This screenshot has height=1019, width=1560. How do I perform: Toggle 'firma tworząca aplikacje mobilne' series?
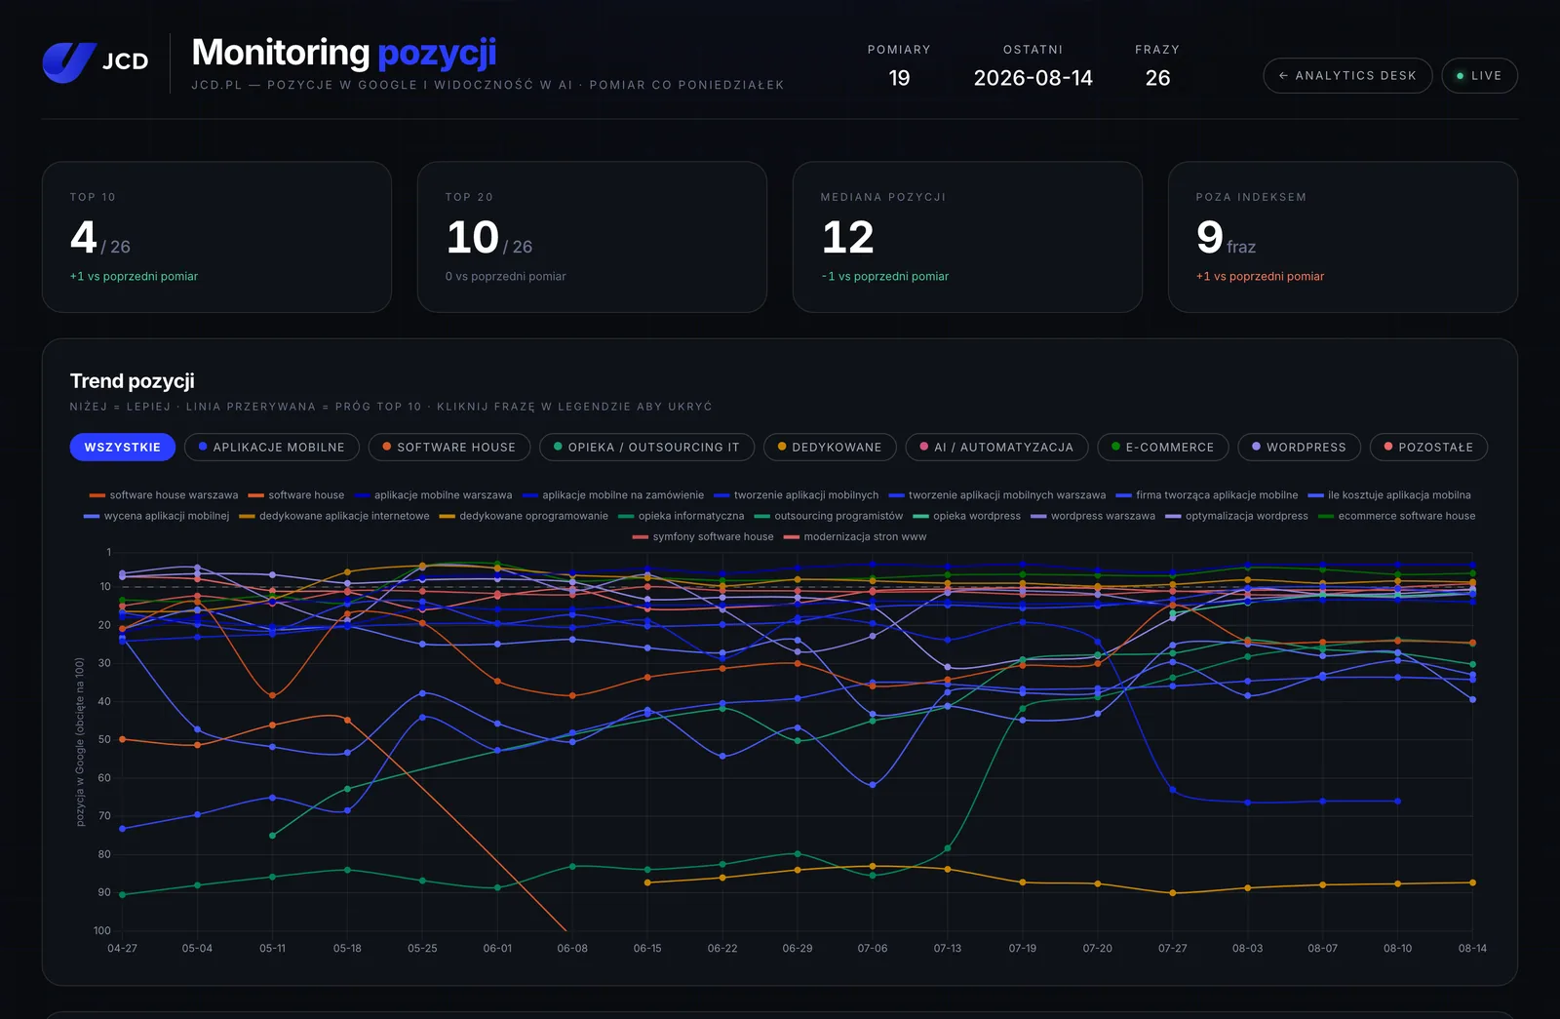pyautogui.click(x=1207, y=495)
